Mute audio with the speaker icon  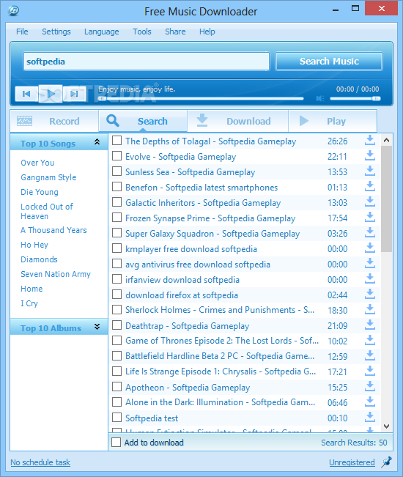(x=319, y=98)
